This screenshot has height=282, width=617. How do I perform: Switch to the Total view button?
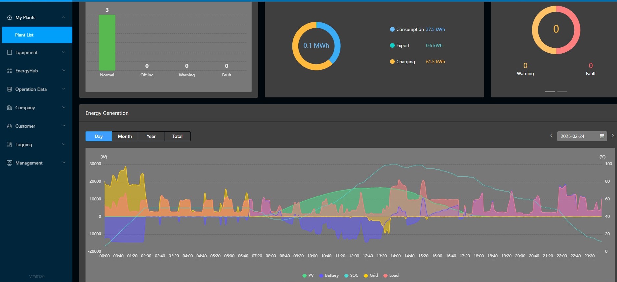tap(177, 136)
